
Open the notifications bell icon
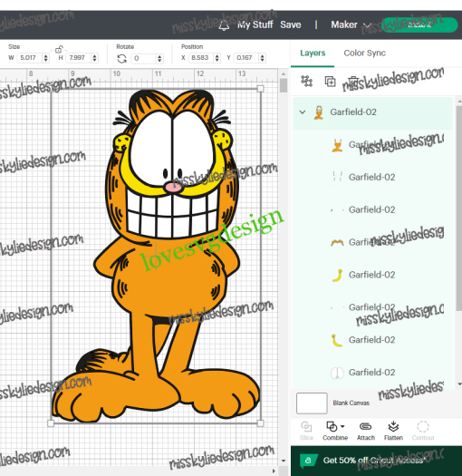pos(224,25)
